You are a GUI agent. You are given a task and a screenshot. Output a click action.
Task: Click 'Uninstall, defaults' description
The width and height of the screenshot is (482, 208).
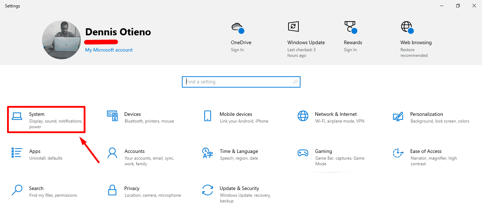(46, 158)
